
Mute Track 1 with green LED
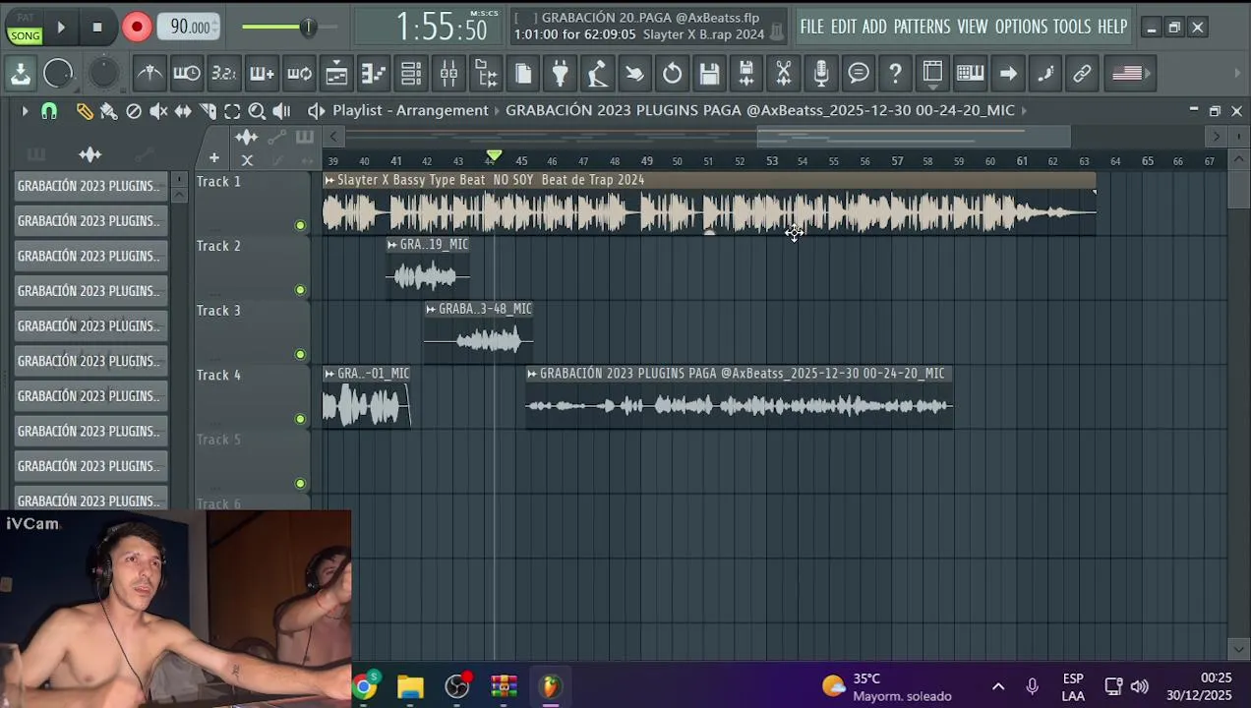point(300,225)
